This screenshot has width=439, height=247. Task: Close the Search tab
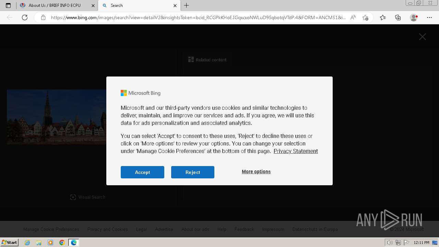pos(175,5)
